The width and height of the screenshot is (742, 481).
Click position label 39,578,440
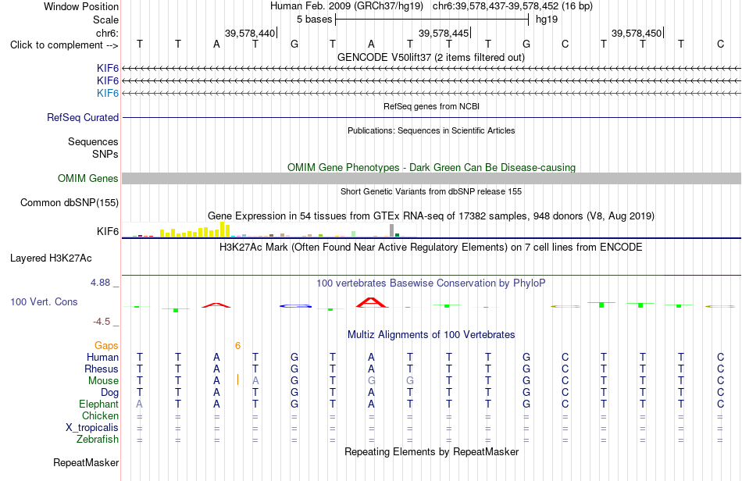coord(249,33)
